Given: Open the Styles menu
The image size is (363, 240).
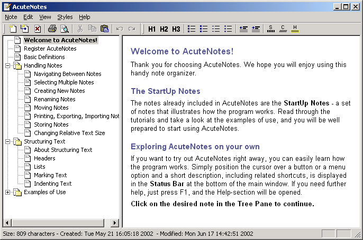Looking at the screenshot, I should coord(65,17).
